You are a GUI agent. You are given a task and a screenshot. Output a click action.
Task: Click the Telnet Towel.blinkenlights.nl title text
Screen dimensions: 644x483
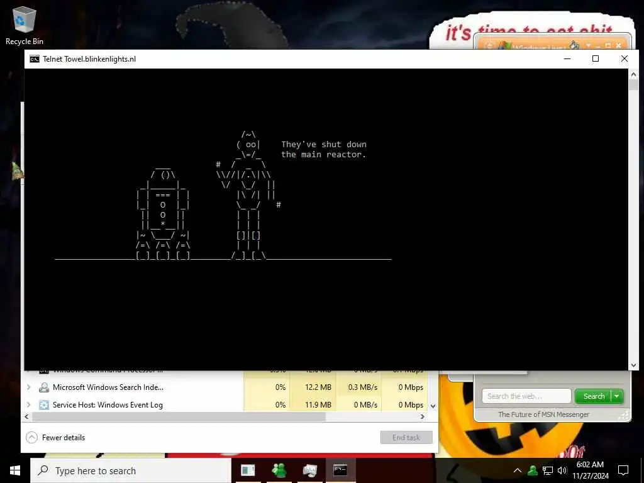point(89,59)
